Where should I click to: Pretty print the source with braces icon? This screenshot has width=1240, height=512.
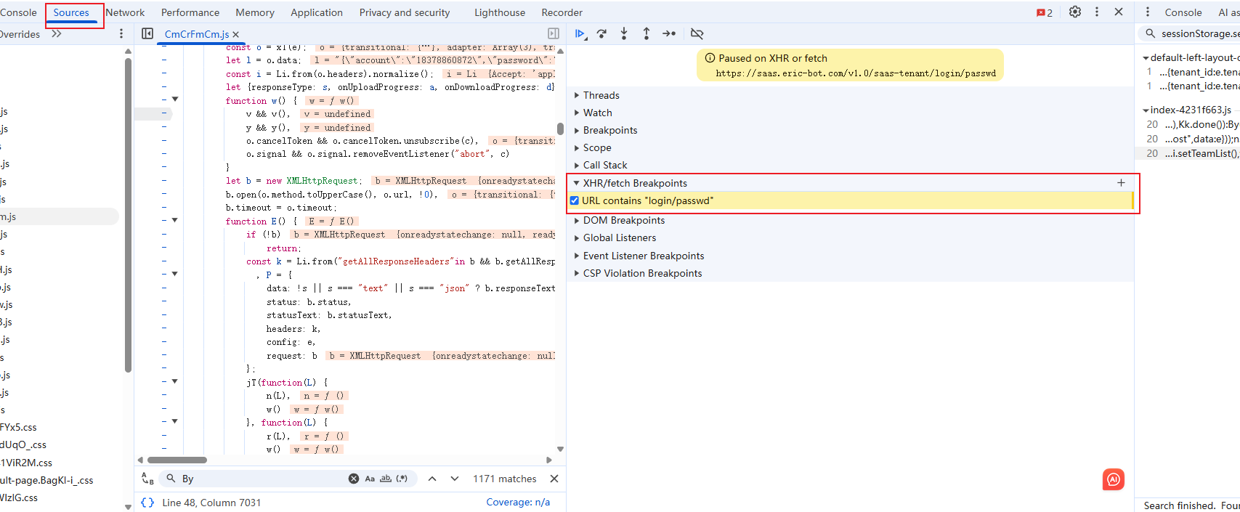tap(147, 503)
